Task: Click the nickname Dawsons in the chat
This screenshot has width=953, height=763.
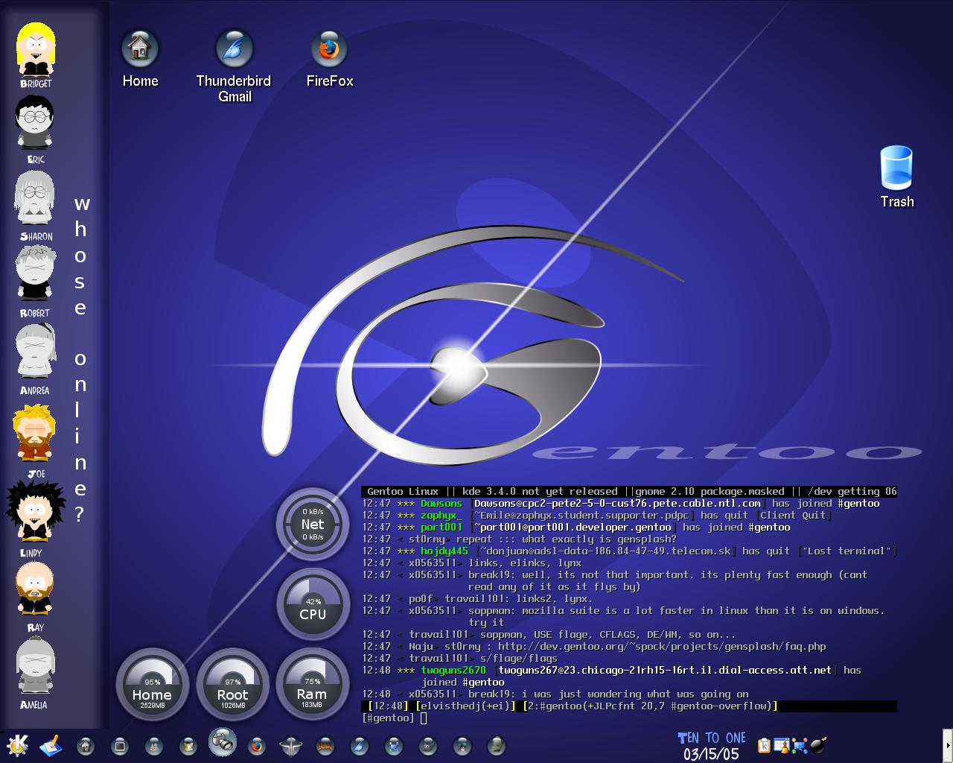Action: pos(442,504)
